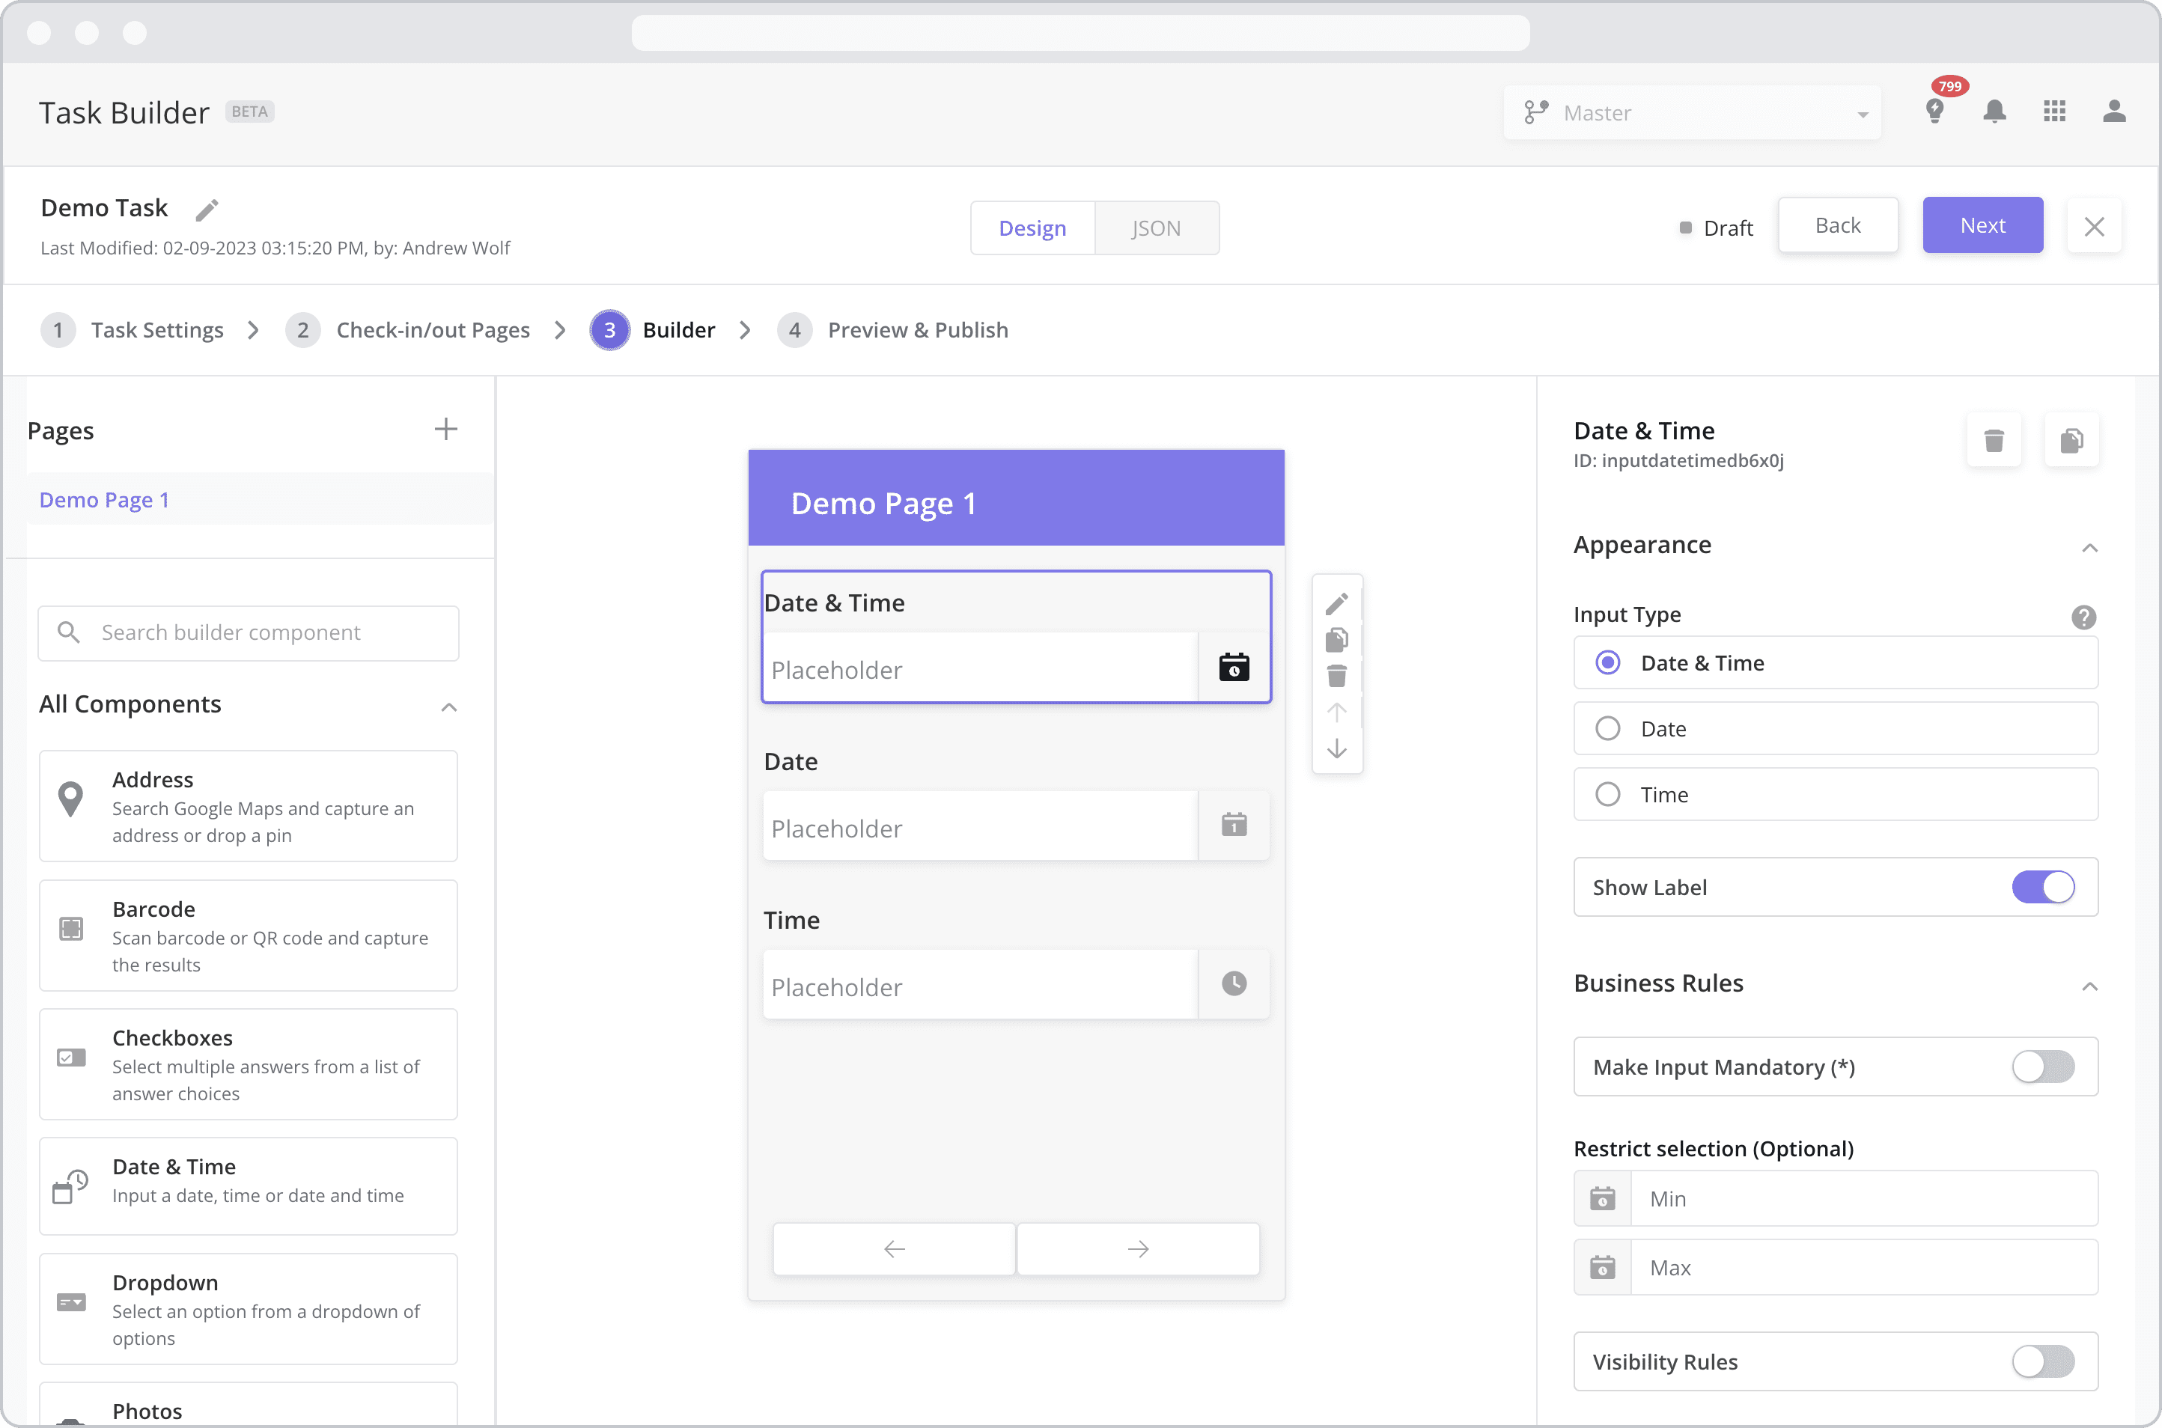Switch to the Design tab

pos(1033,228)
